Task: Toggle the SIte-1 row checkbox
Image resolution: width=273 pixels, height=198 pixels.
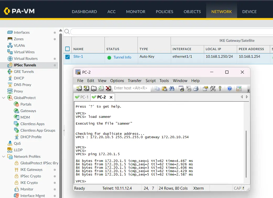Action: click(x=68, y=57)
